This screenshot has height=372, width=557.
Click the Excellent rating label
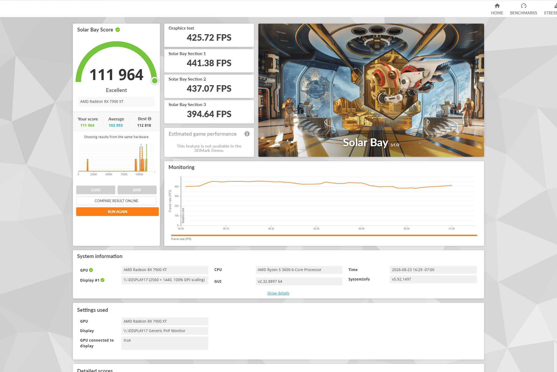click(116, 90)
